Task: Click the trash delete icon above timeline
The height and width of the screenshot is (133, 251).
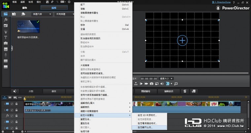Action: click(x=185, y=91)
